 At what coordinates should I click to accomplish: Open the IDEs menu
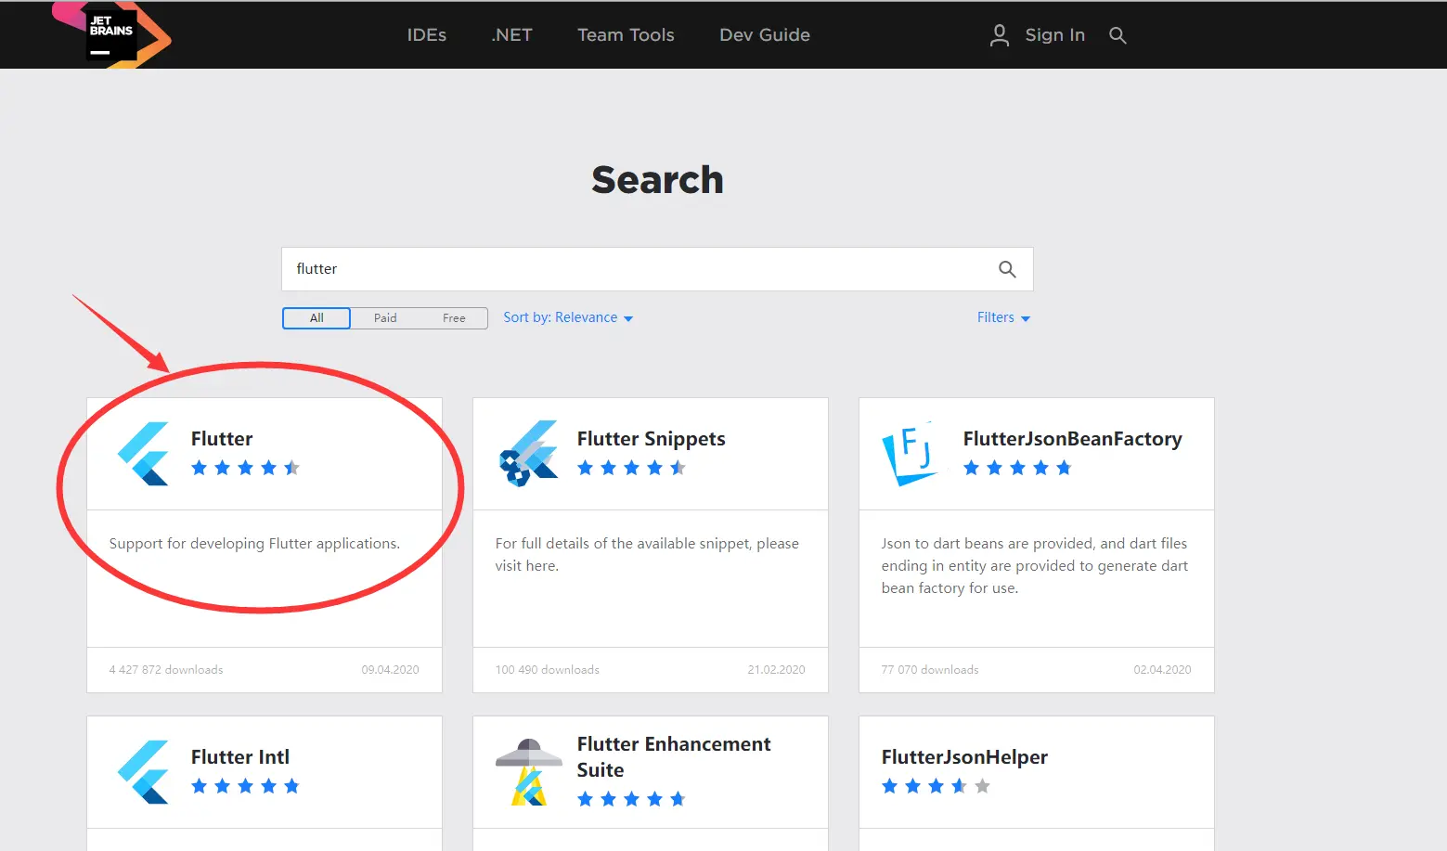426,35
